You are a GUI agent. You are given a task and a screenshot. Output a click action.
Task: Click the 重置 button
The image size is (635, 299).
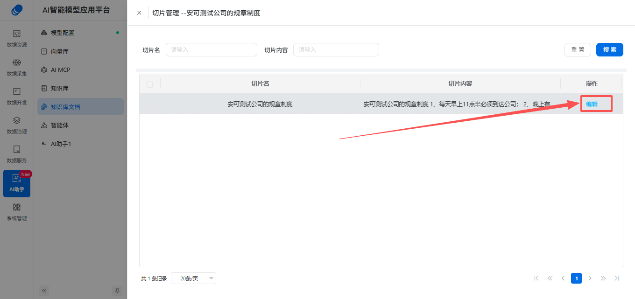[578, 49]
